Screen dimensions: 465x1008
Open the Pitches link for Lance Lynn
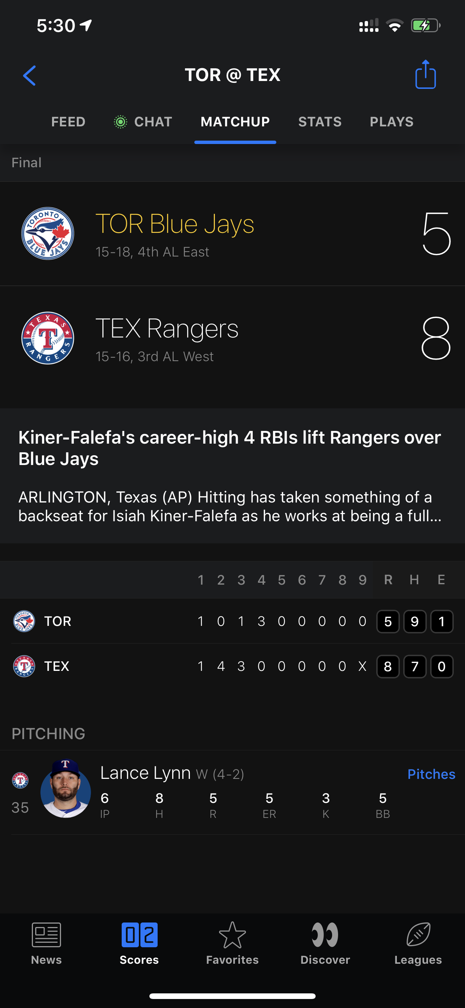tap(431, 774)
